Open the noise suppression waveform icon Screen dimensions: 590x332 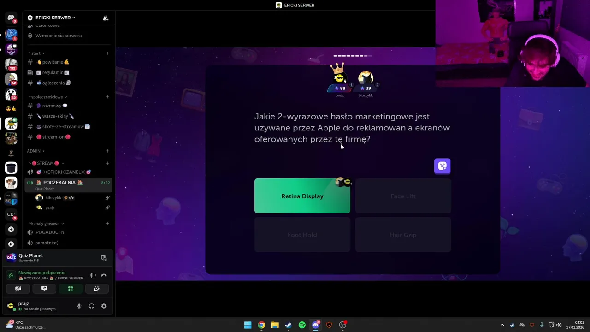click(x=93, y=275)
